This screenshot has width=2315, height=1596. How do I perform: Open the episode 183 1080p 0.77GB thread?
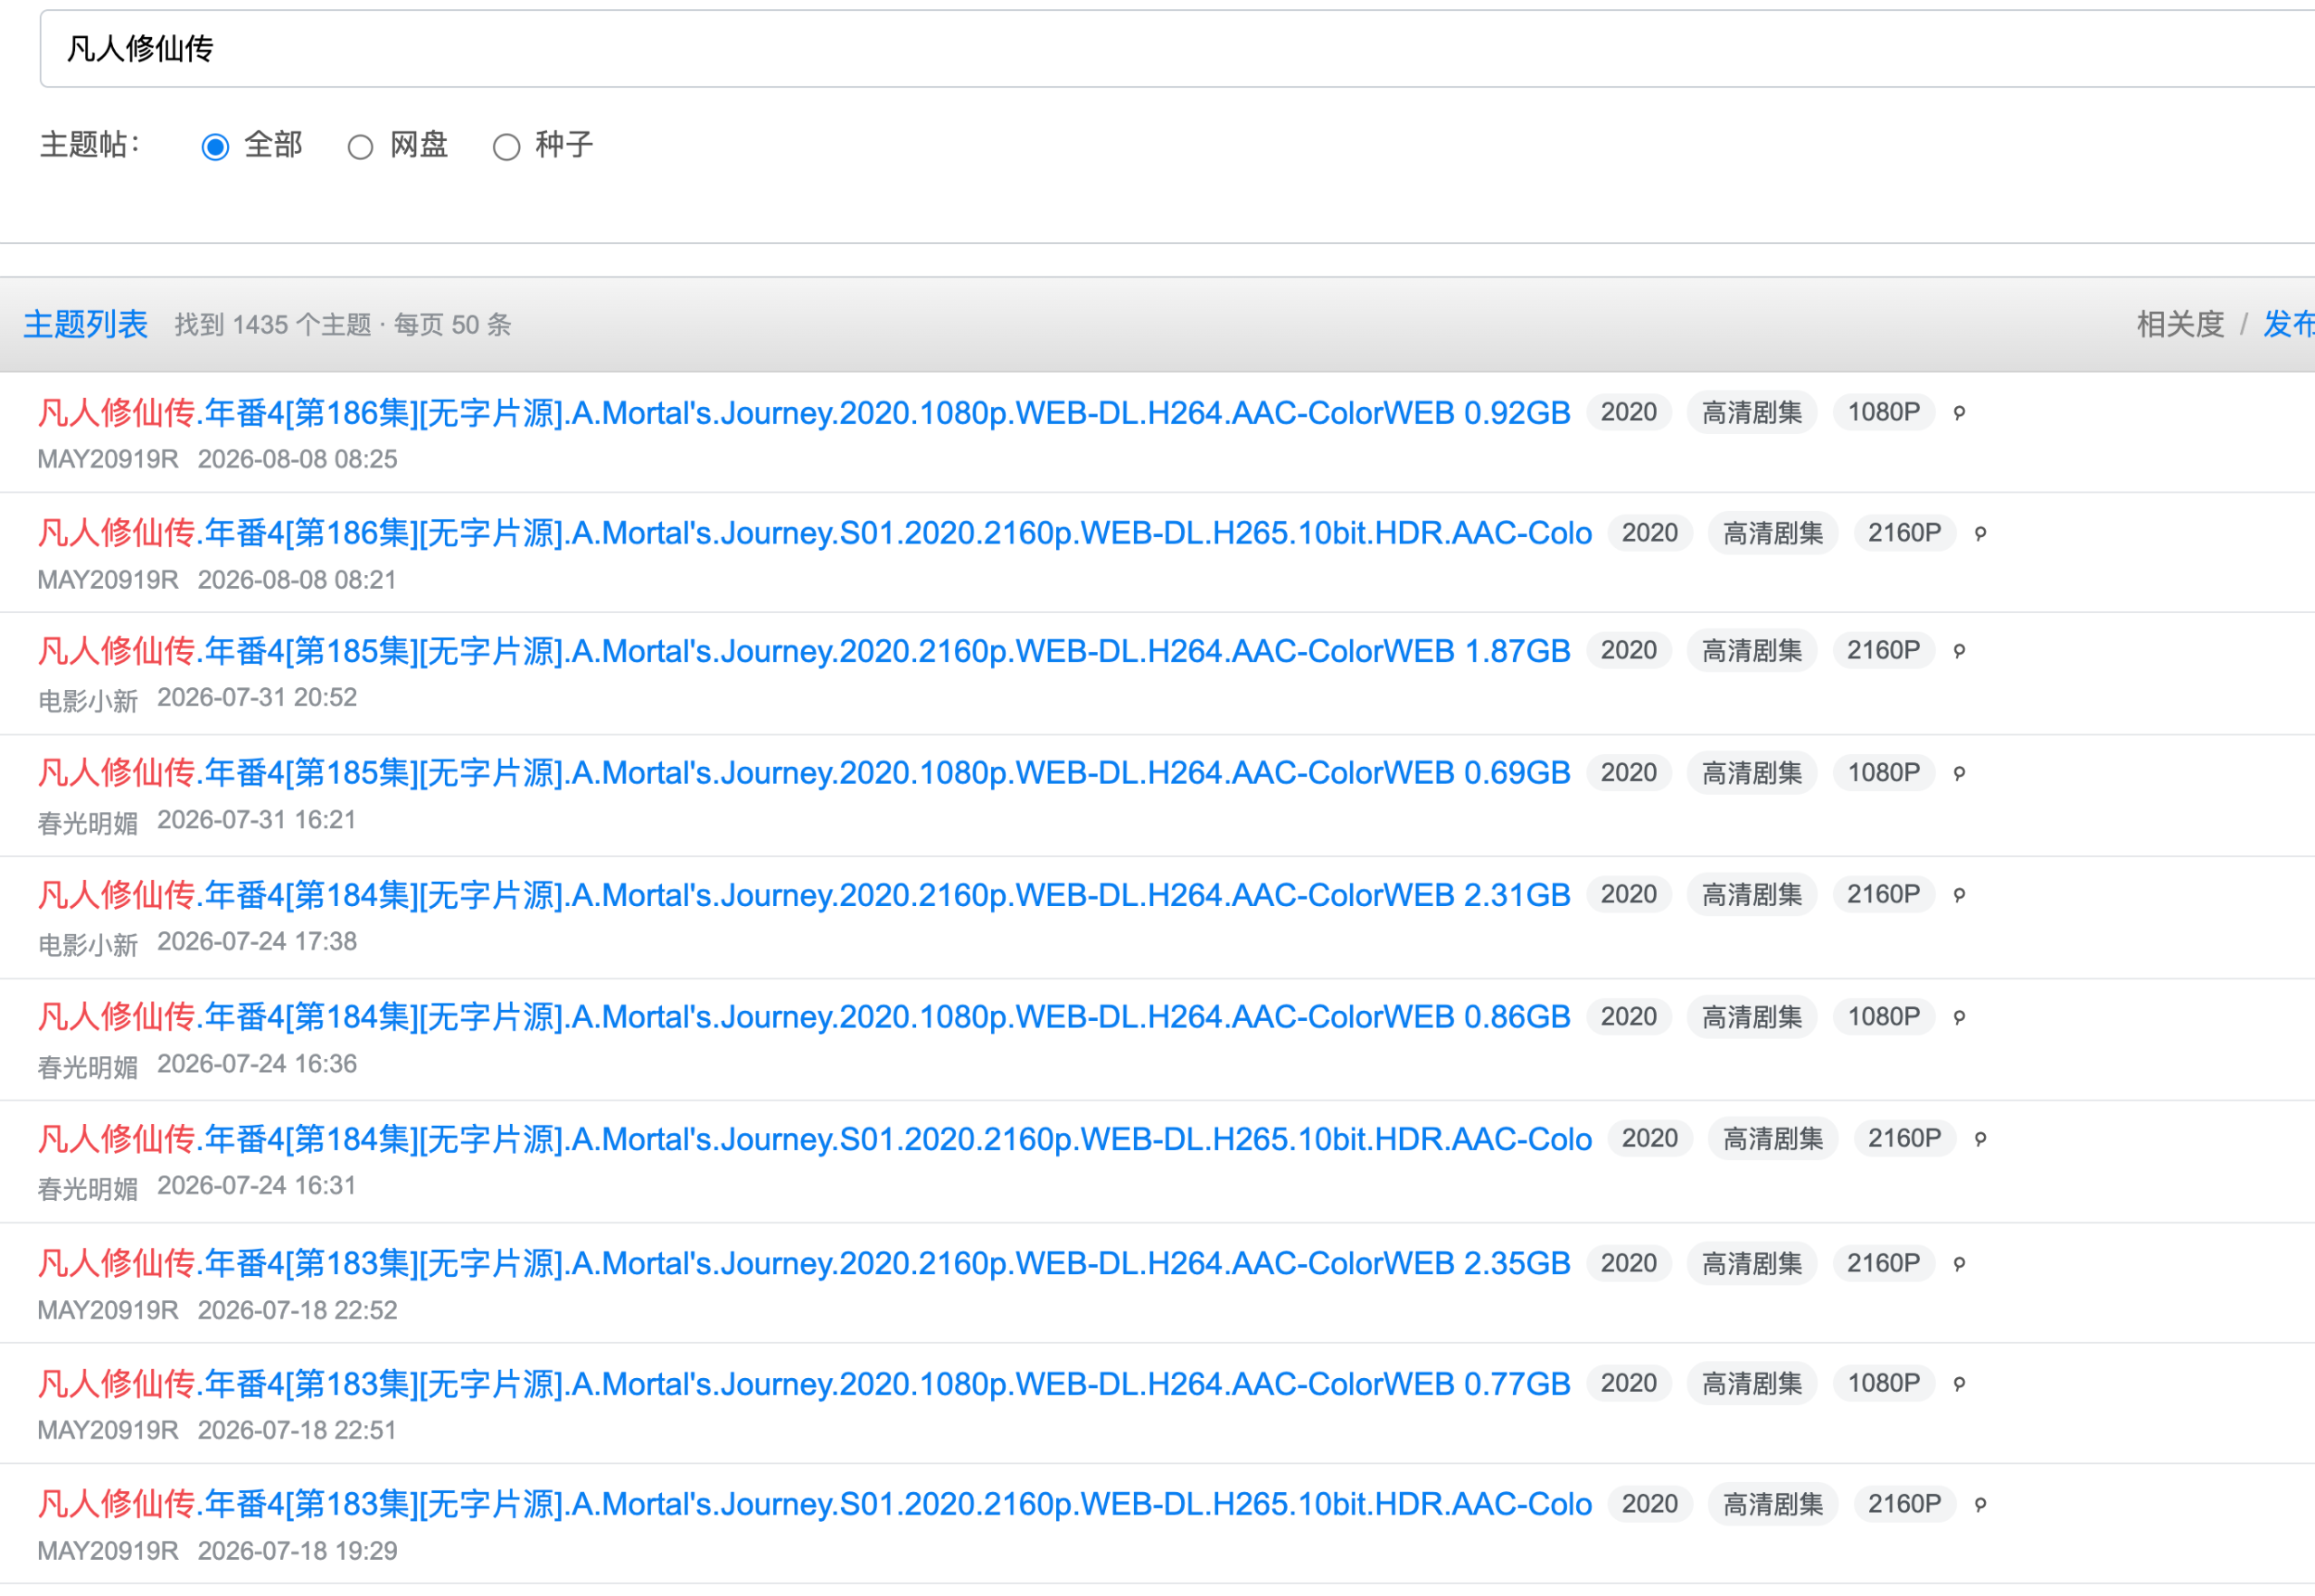tap(804, 1384)
